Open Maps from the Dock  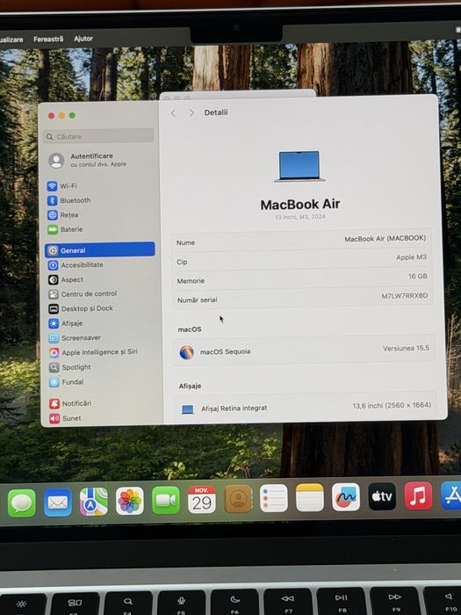94,502
